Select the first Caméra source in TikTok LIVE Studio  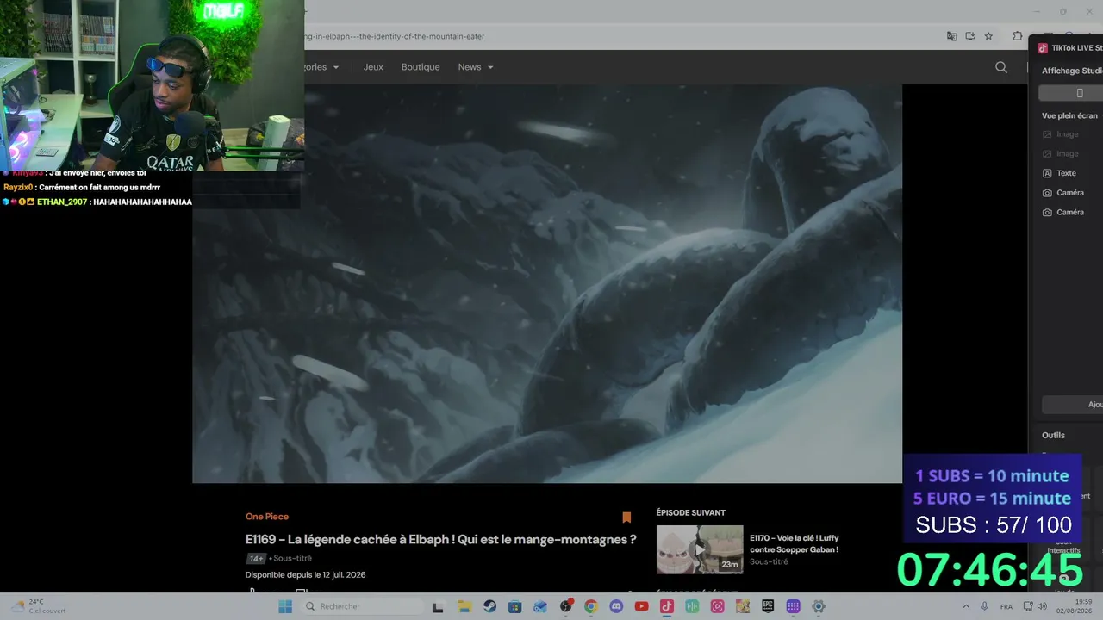point(1070,193)
